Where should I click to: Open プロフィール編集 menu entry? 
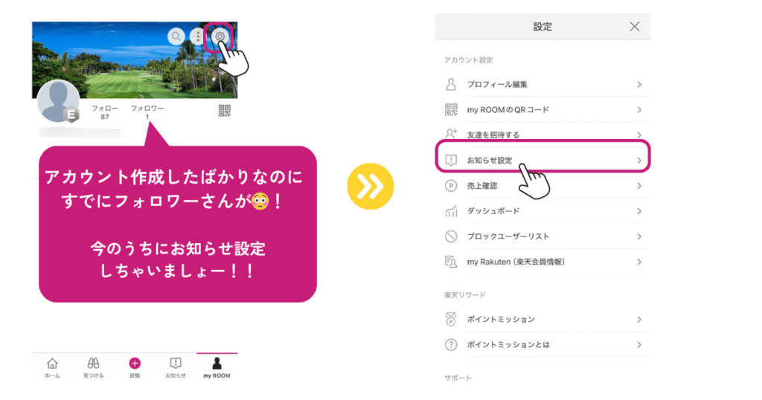[x=542, y=85]
